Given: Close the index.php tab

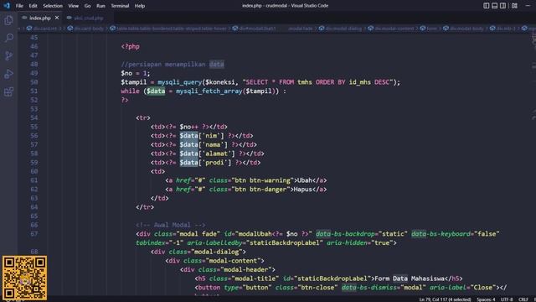Looking at the screenshot, I should click(57, 18).
